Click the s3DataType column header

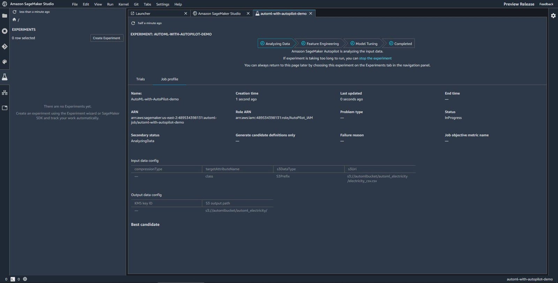pos(309,169)
